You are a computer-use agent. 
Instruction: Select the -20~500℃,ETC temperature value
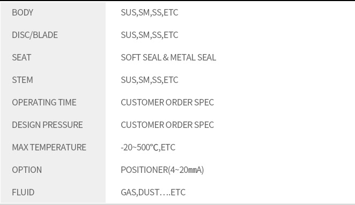[x=148, y=147]
